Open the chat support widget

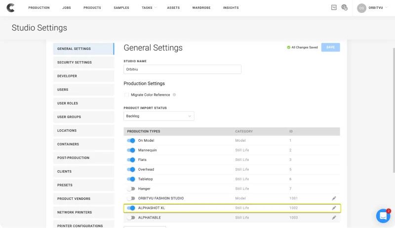coord(383,216)
